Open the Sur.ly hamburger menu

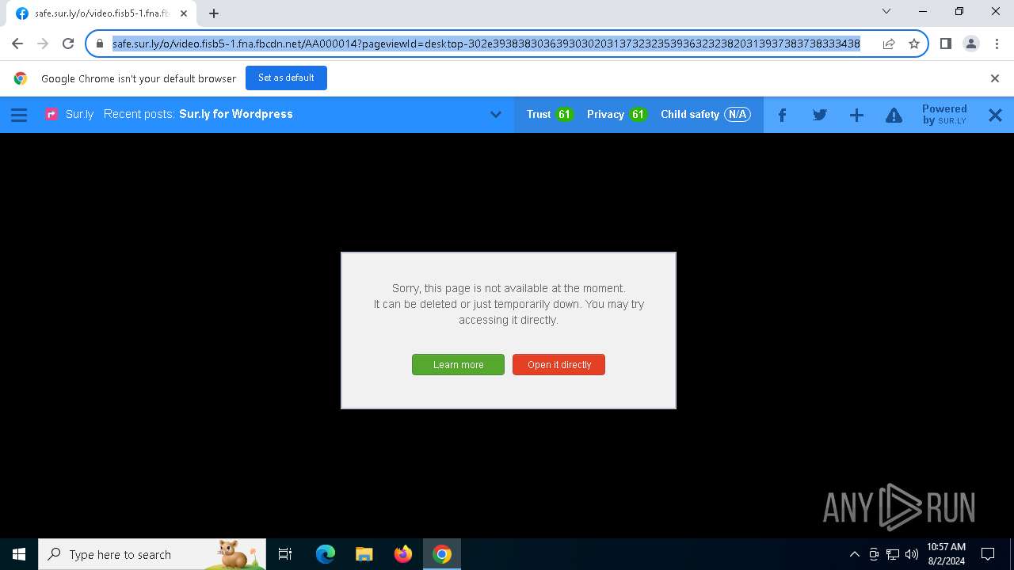pyautogui.click(x=19, y=115)
